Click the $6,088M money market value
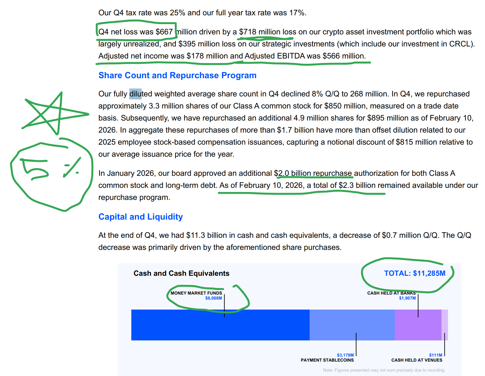 click(214, 298)
